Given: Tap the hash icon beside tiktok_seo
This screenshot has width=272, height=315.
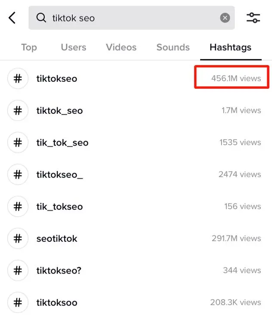Looking at the screenshot, I should click(x=18, y=111).
